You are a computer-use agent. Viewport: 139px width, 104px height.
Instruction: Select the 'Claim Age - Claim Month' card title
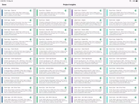pos(11,49)
